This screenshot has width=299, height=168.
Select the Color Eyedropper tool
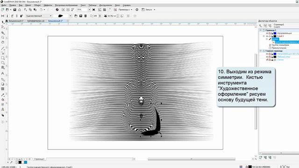3,95
